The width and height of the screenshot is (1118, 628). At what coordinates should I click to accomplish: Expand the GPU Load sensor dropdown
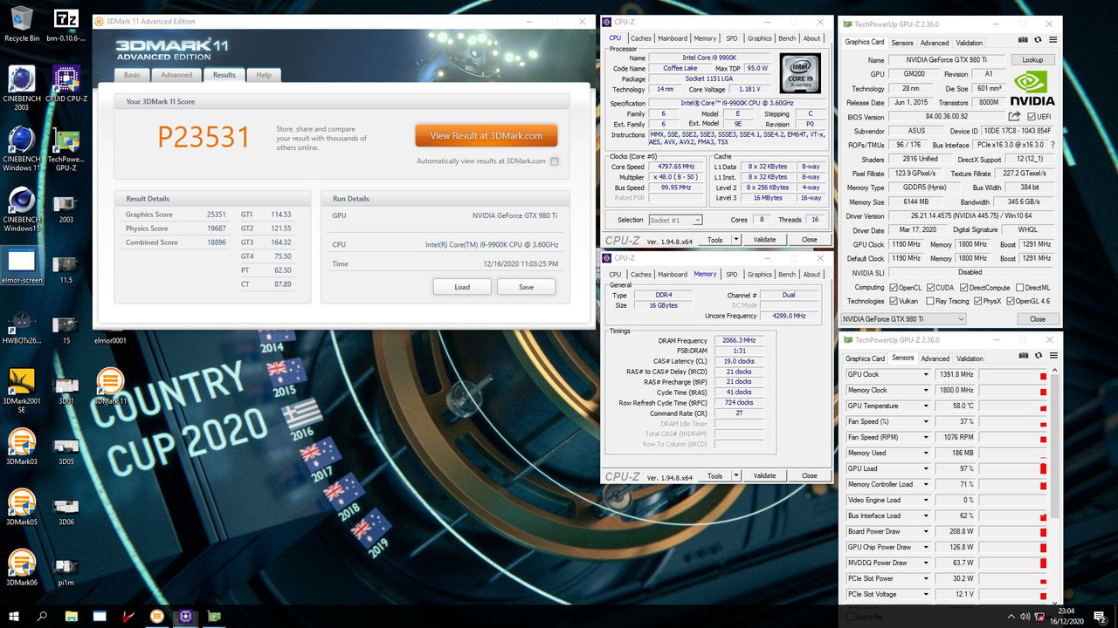[926, 469]
